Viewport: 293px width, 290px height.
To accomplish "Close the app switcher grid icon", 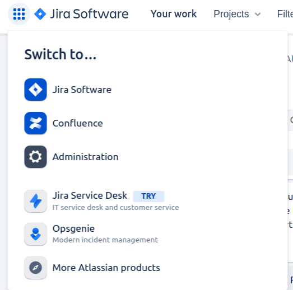I will [19, 14].
